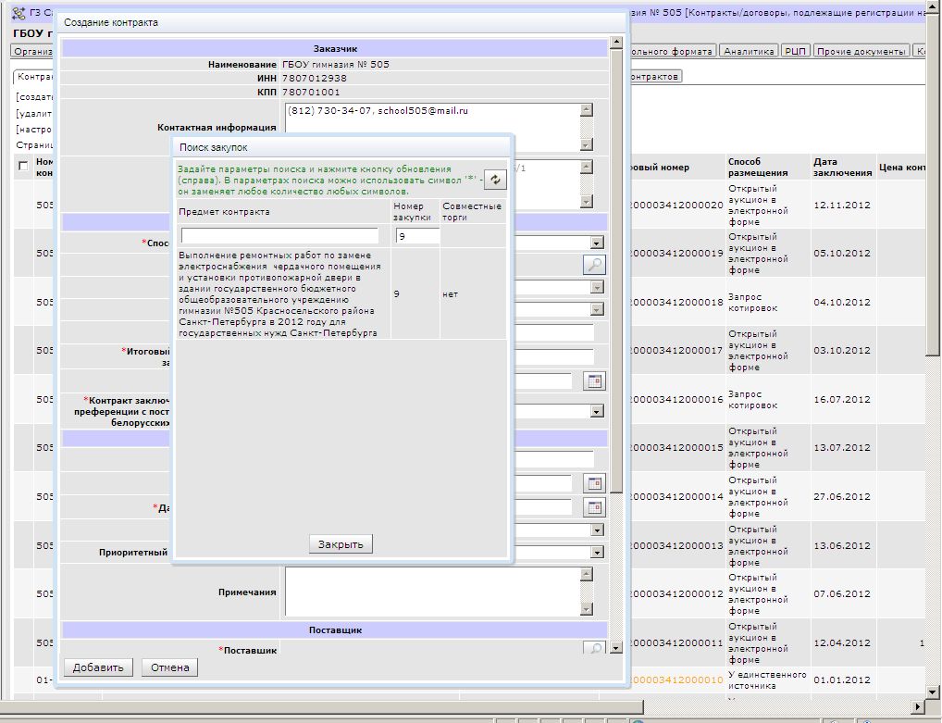Select the repair works procurement result row

280,293
